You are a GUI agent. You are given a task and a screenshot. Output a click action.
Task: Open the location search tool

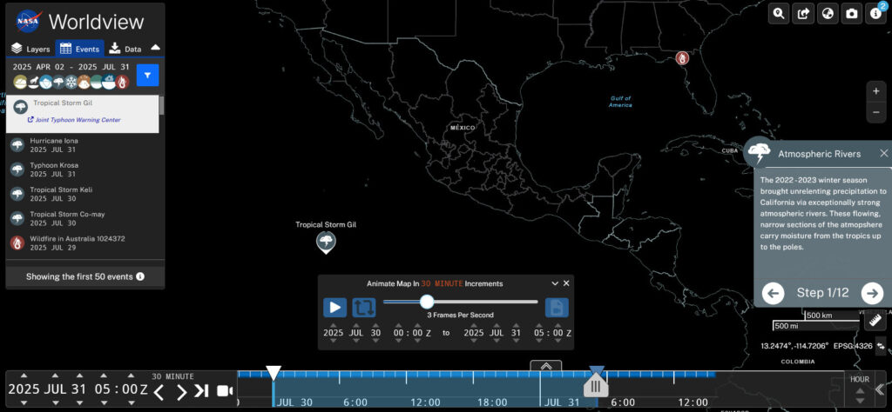[x=779, y=14]
